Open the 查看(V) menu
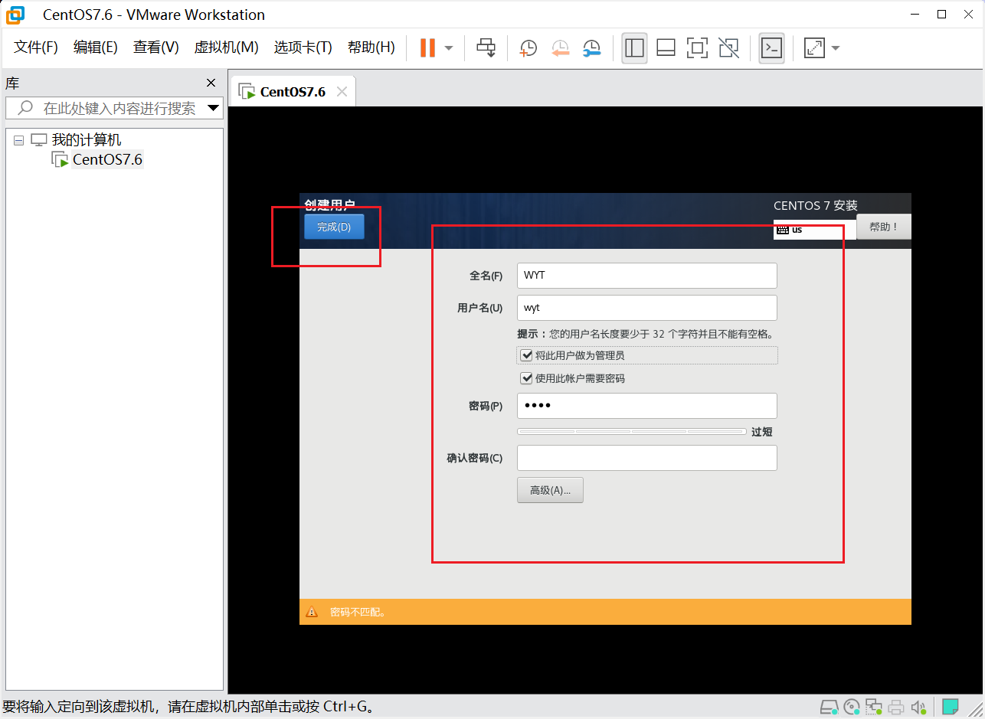 [x=156, y=47]
